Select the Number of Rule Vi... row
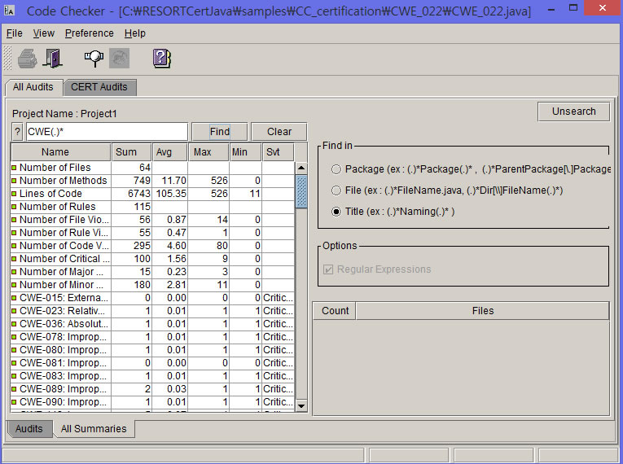This screenshot has height=464, width=623. pyautogui.click(x=152, y=233)
